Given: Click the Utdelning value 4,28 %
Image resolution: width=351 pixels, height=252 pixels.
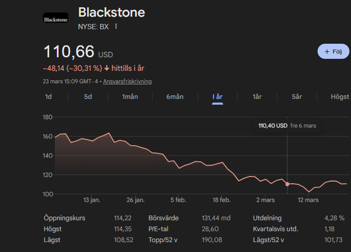Looking at the screenshot, I should (334, 218).
